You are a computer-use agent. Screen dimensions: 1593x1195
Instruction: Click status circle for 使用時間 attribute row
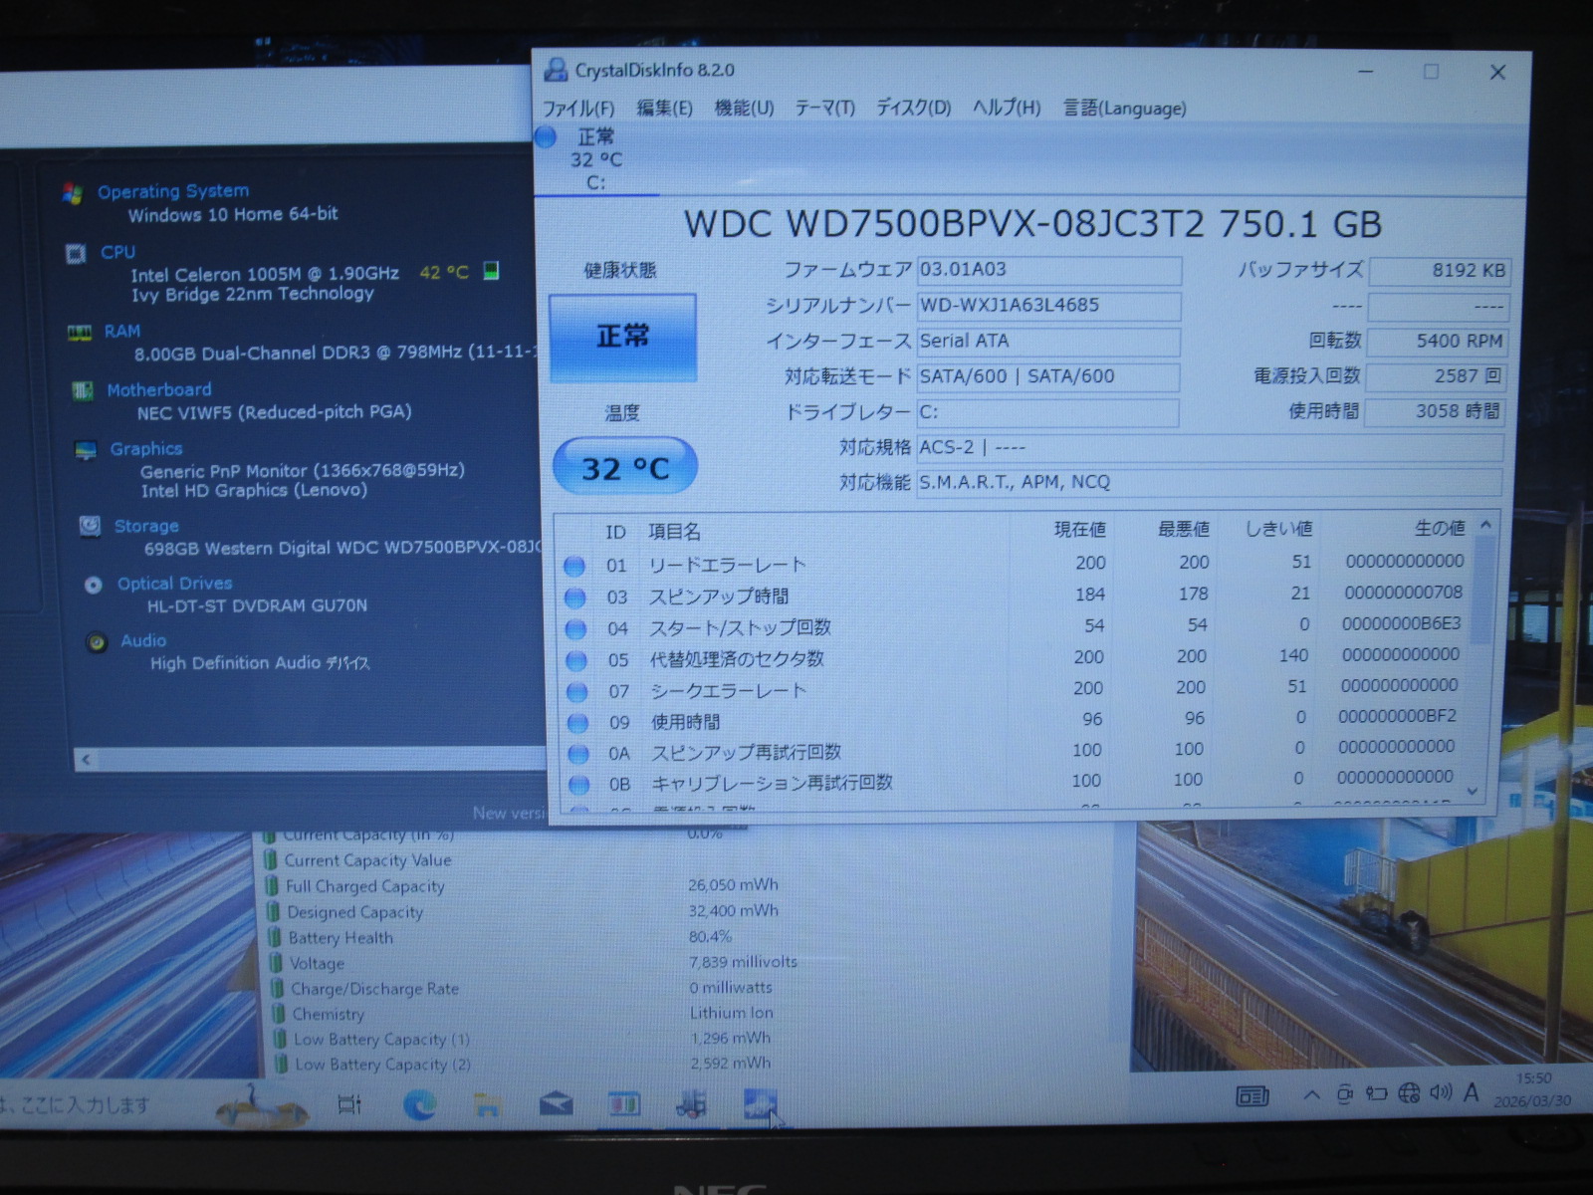[x=577, y=722]
